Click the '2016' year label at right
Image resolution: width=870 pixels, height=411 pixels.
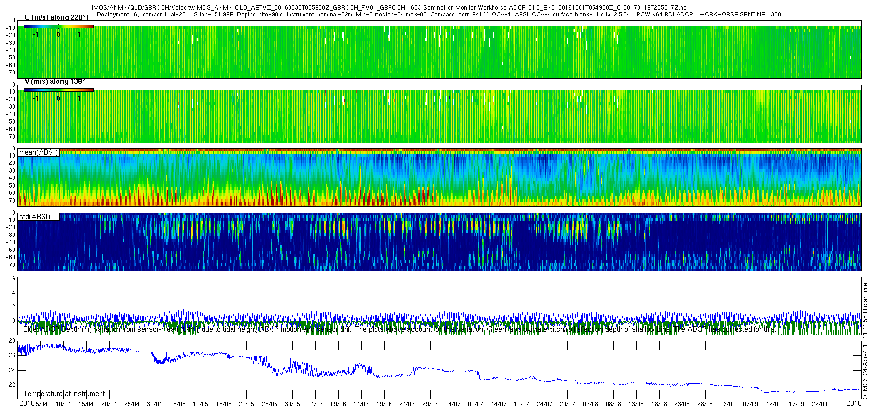(854, 403)
